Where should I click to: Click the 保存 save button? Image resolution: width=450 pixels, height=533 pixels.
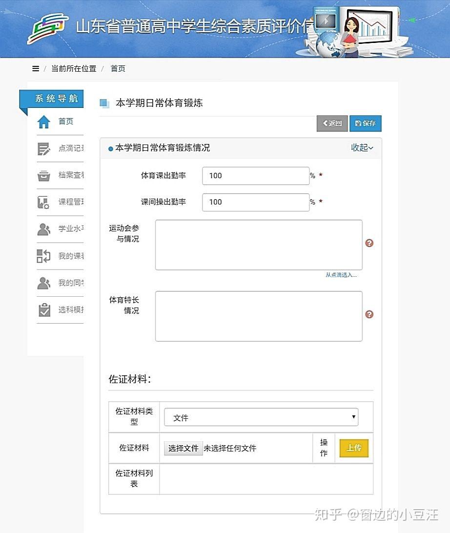click(x=365, y=123)
